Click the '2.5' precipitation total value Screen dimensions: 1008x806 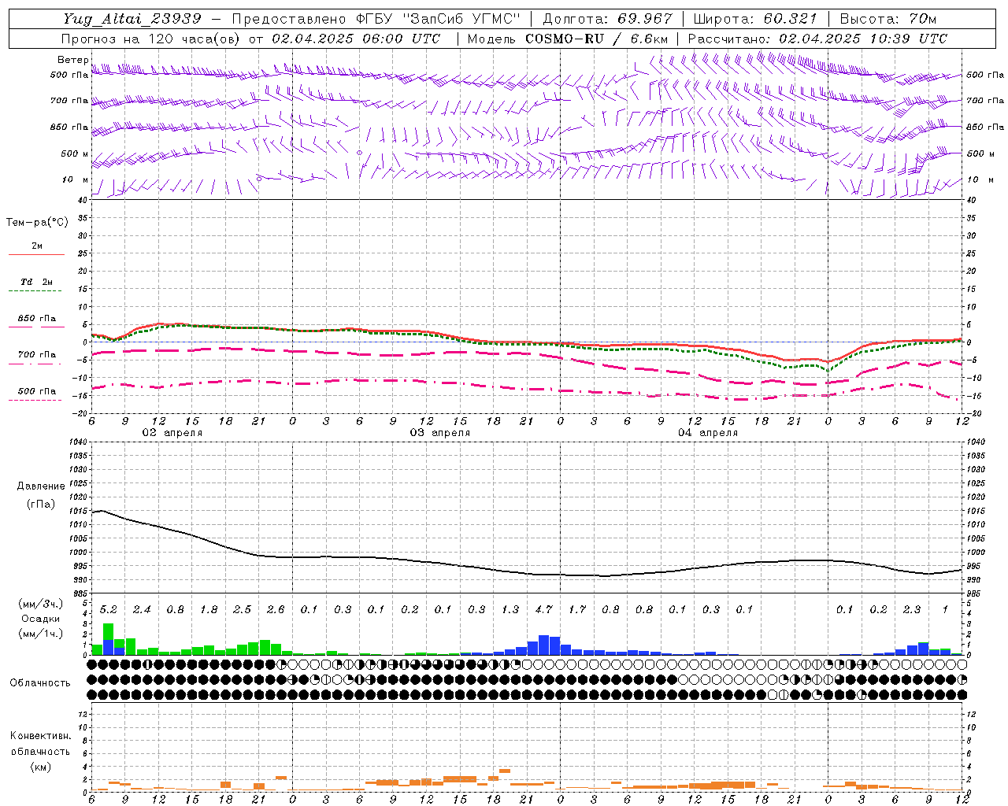click(243, 609)
